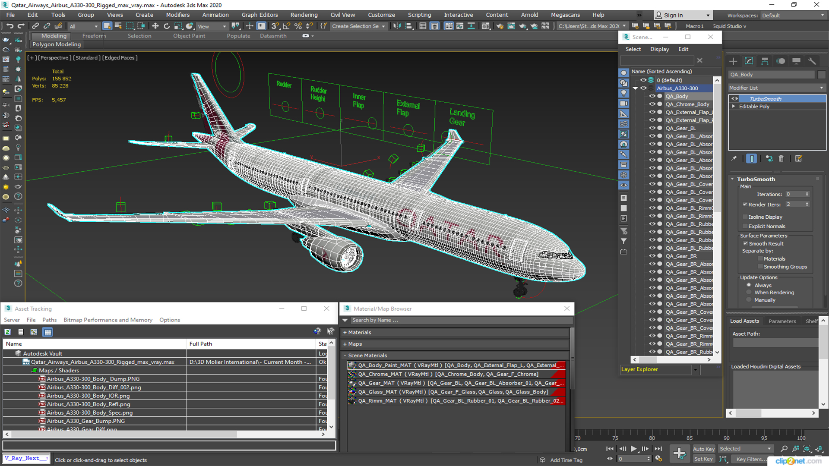Choose the Select and Rotate tool

[167, 26]
